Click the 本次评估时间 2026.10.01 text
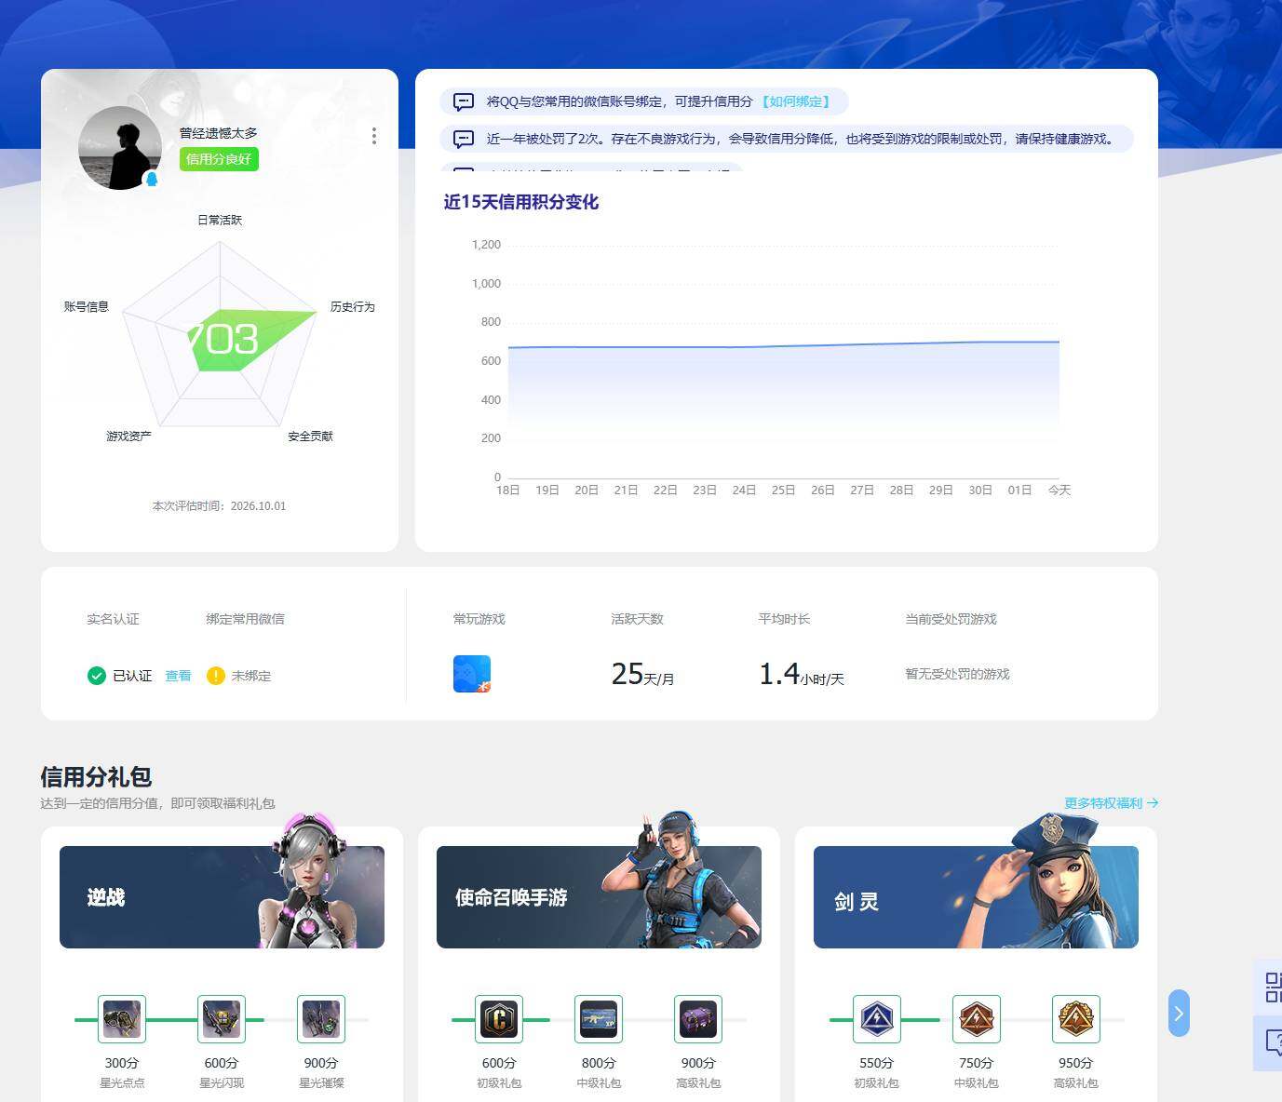1282x1102 pixels. click(x=219, y=505)
